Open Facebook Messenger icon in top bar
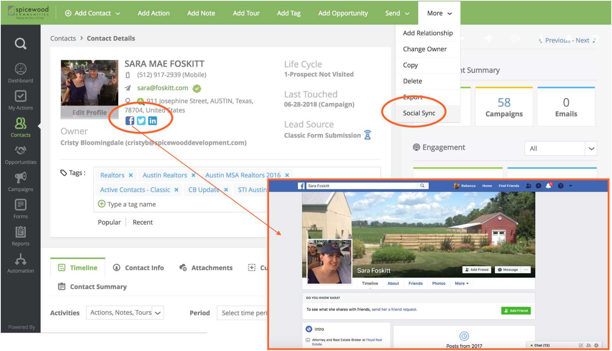The width and height of the screenshot is (612, 351). (x=538, y=186)
